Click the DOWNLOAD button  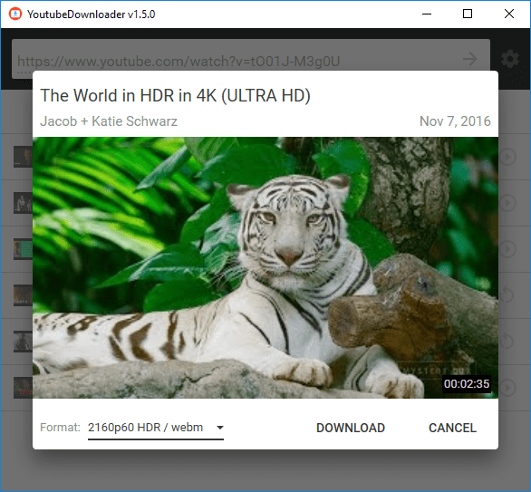pyautogui.click(x=351, y=428)
